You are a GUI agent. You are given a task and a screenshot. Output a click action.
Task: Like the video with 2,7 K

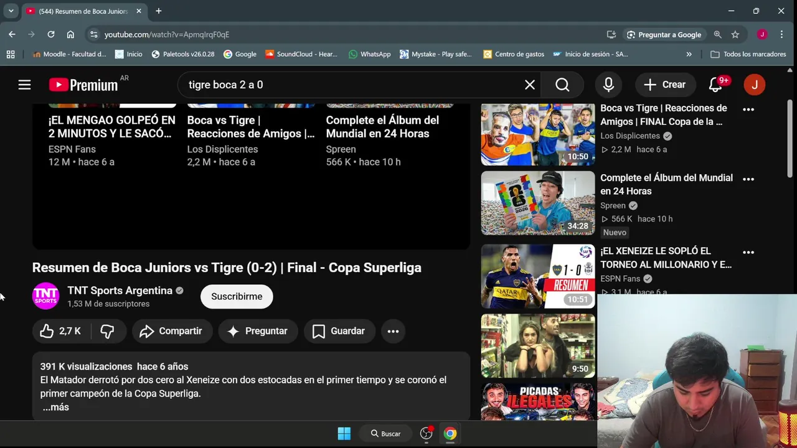(x=60, y=331)
